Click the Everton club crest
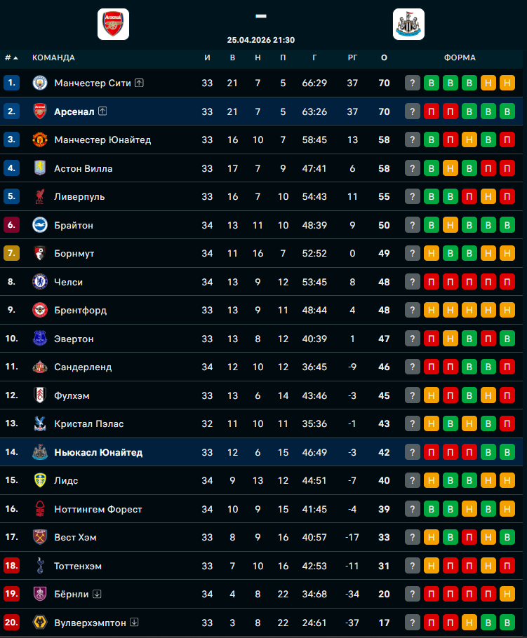Viewport: 527px width, 638px height. [x=39, y=339]
